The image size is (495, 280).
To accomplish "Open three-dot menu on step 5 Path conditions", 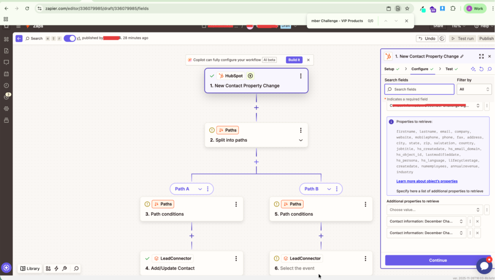I will coord(365,204).
